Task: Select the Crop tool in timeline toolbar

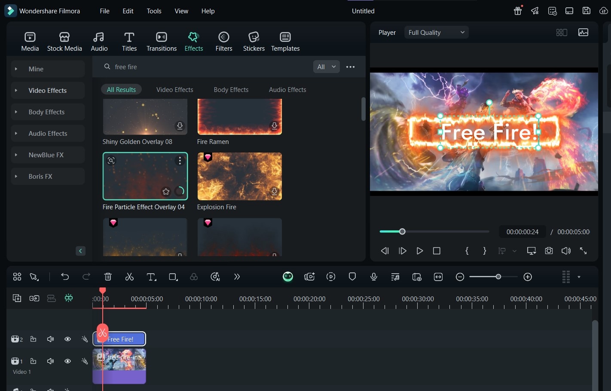Action: click(173, 277)
